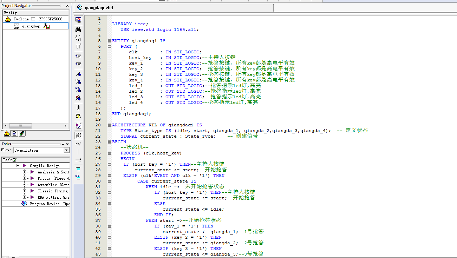Click the Analyze Current File checkmark icon
The width and height of the screenshot is (457, 258).
(x=78, y=125)
